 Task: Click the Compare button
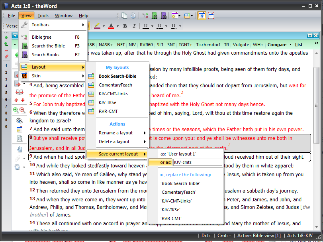277,45
